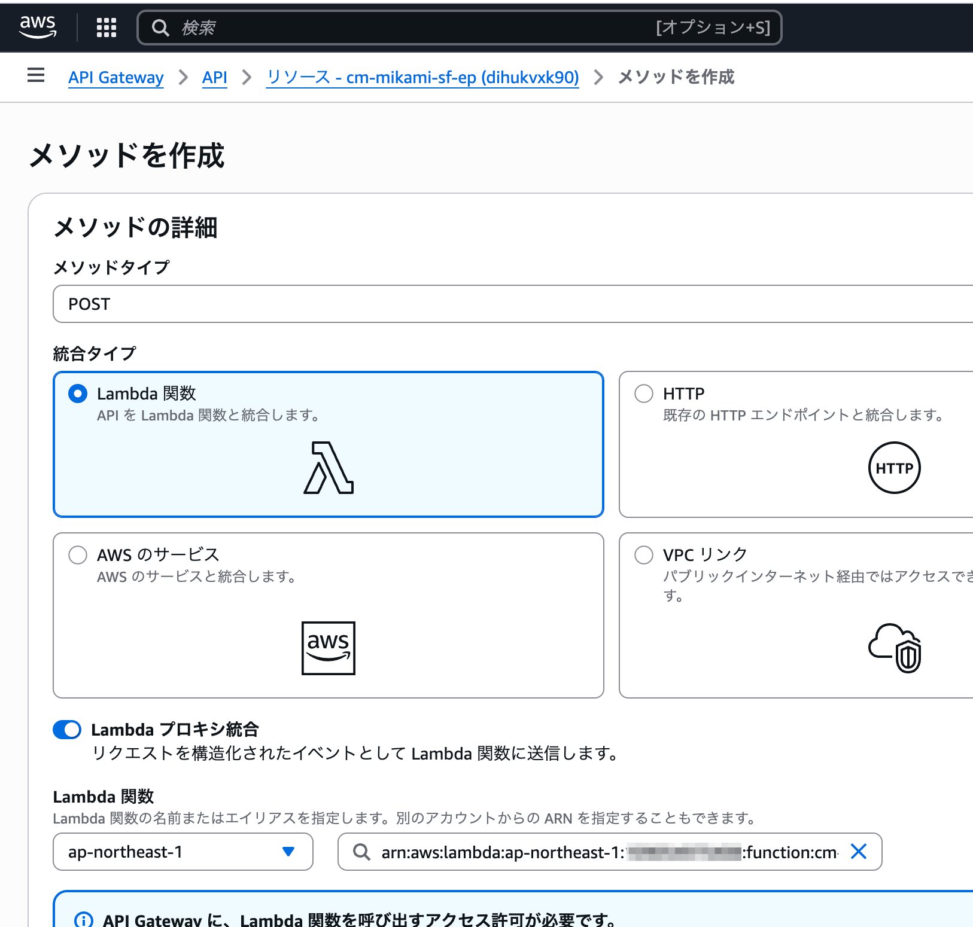Click the boxed AWS logo in service card
The height and width of the screenshot is (927, 973).
click(x=329, y=648)
